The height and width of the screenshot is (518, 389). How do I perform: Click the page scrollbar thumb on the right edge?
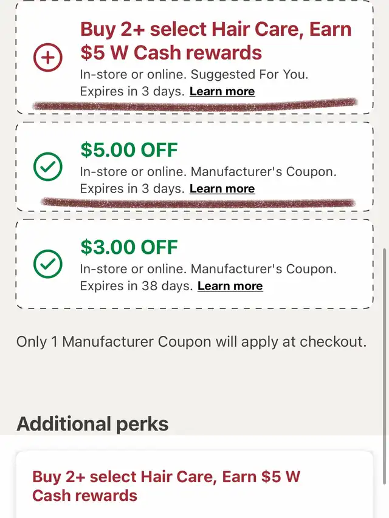(384, 367)
